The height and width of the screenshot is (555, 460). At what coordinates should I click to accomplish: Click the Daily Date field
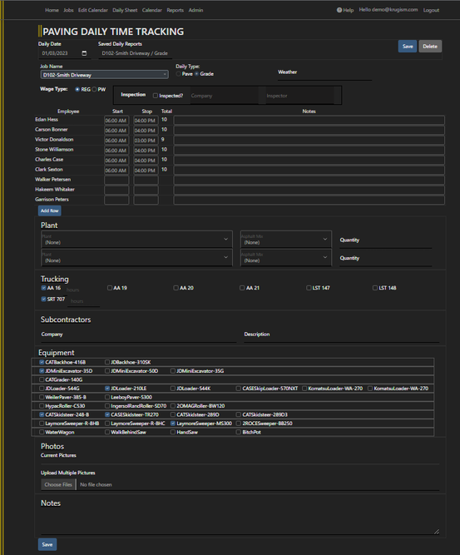[64, 53]
